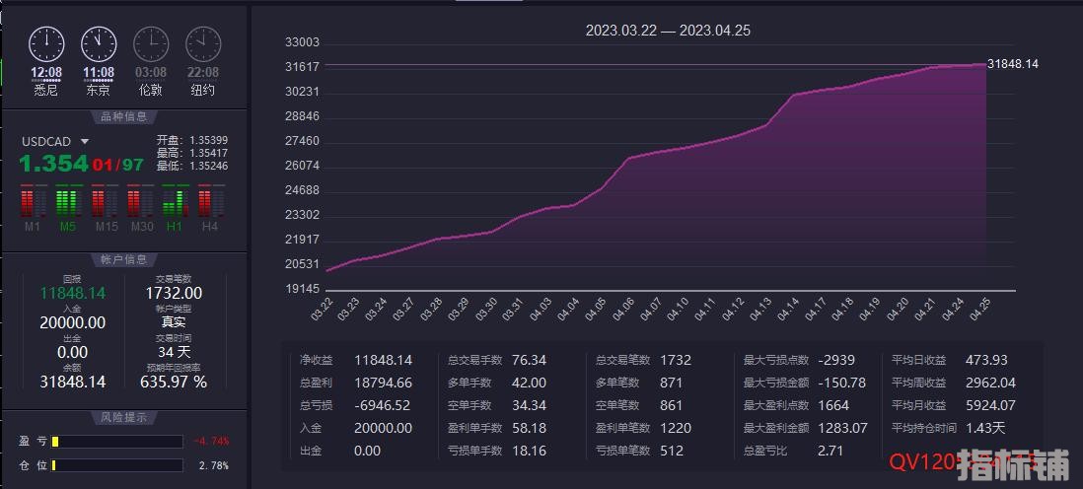This screenshot has width=1083, height=489.
Task: Select the H1 timeframe signal meter
Action: [x=175, y=203]
